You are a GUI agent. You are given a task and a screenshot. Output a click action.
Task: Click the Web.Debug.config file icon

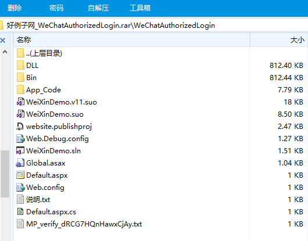20,138
